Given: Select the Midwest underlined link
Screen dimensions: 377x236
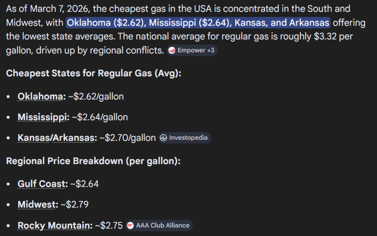Looking at the screenshot, I should [x=37, y=205].
